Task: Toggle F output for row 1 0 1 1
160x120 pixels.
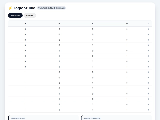Action: (x=148, y=88)
